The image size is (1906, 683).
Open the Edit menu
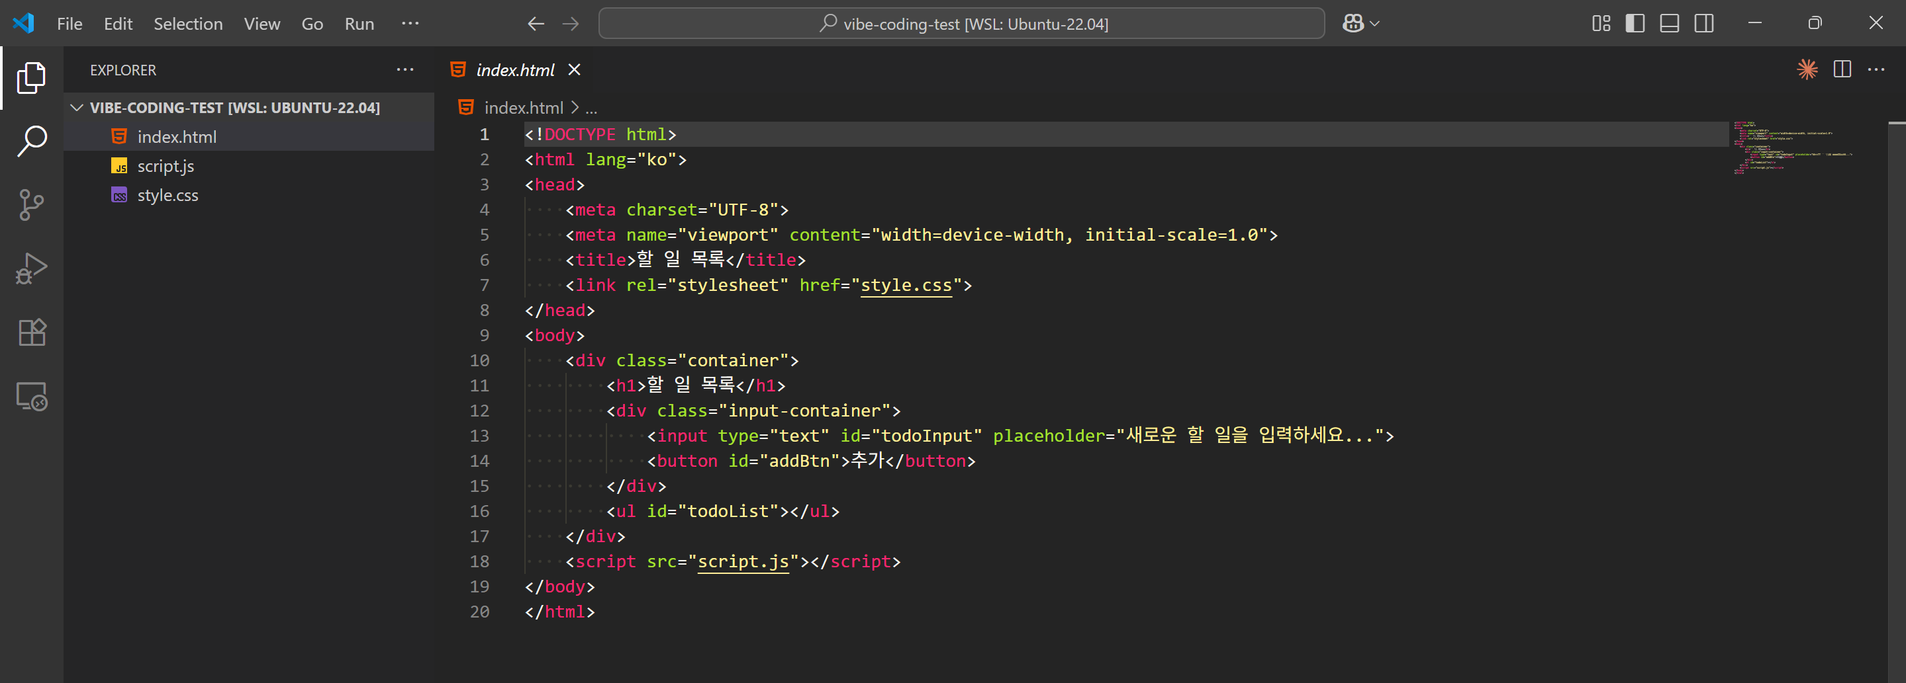click(x=119, y=24)
